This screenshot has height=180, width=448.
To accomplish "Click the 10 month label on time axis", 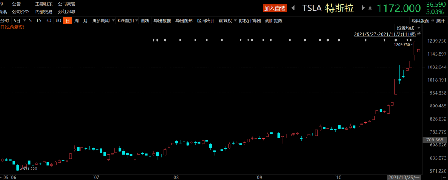I will [339, 178].
